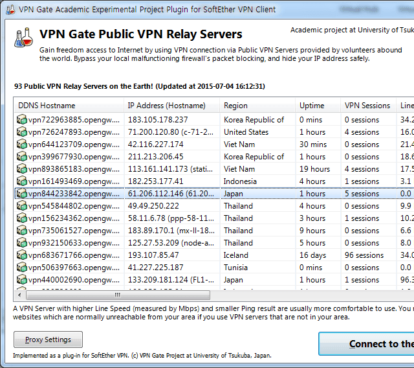This screenshot has width=414, height=368.
Task: Click server icon beside vpn644123709
Action: [x=22, y=144]
